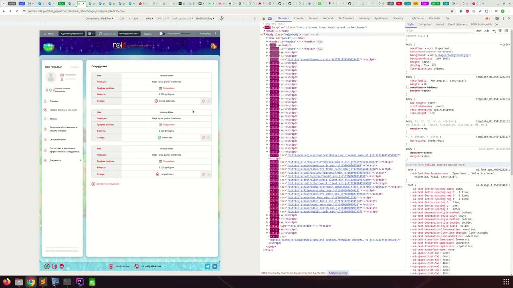Select body.help-body in DOM breadcrumb
The height and width of the screenshot is (288, 513).
pos(338,273)
